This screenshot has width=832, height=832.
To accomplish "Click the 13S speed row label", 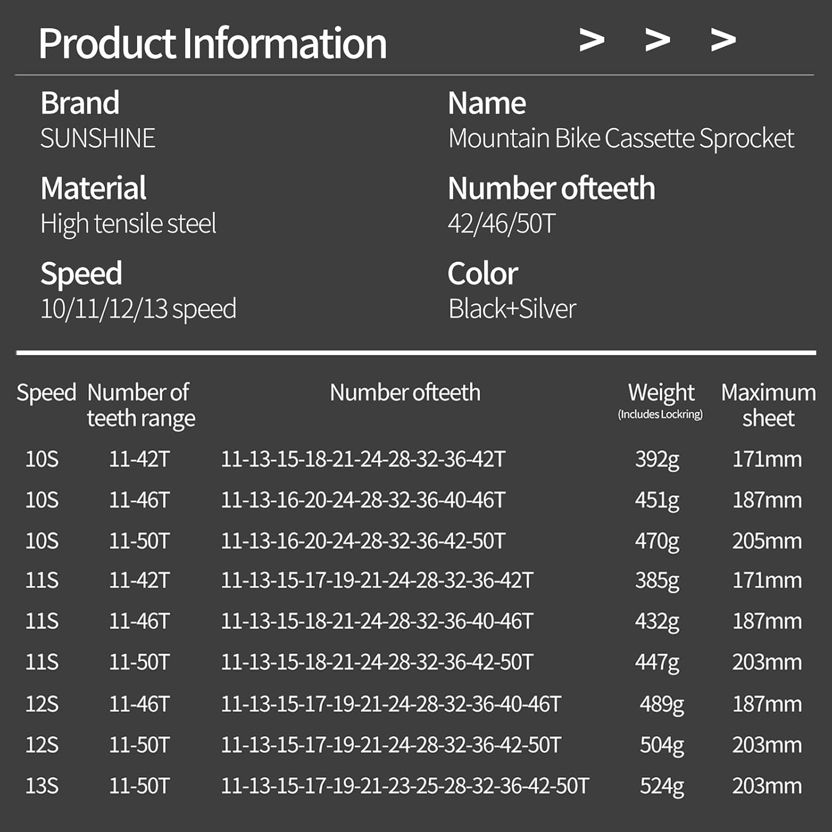I will pos(42,786).
